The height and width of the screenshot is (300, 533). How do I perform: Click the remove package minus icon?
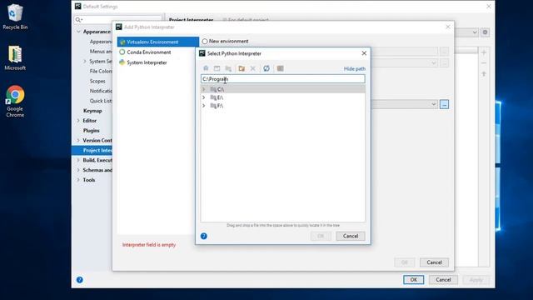(x=484, y=63)
